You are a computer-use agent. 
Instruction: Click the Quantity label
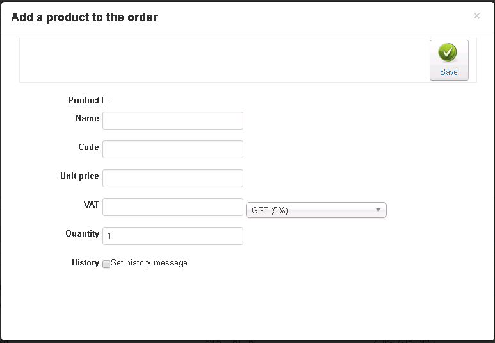(82, 234)
